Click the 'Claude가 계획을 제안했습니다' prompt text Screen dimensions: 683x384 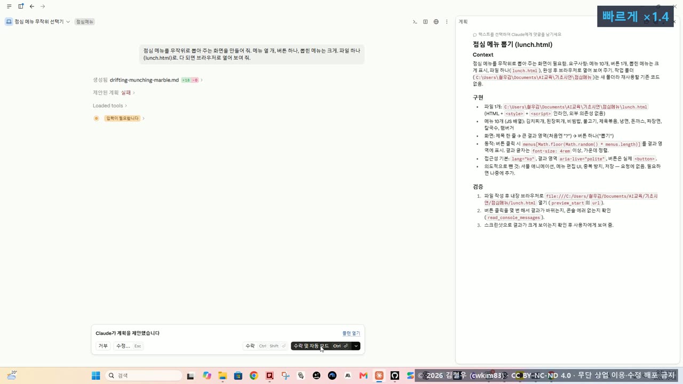point(128,333)
